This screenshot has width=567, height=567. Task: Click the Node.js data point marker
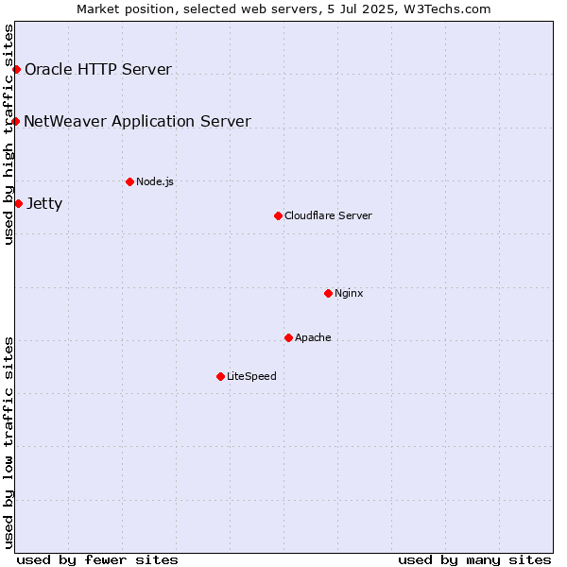(129, 181)
